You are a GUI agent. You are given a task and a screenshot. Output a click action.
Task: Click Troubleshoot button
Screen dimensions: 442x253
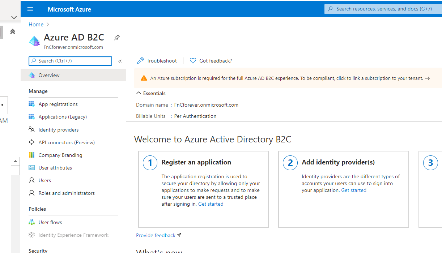pos(157,61)
